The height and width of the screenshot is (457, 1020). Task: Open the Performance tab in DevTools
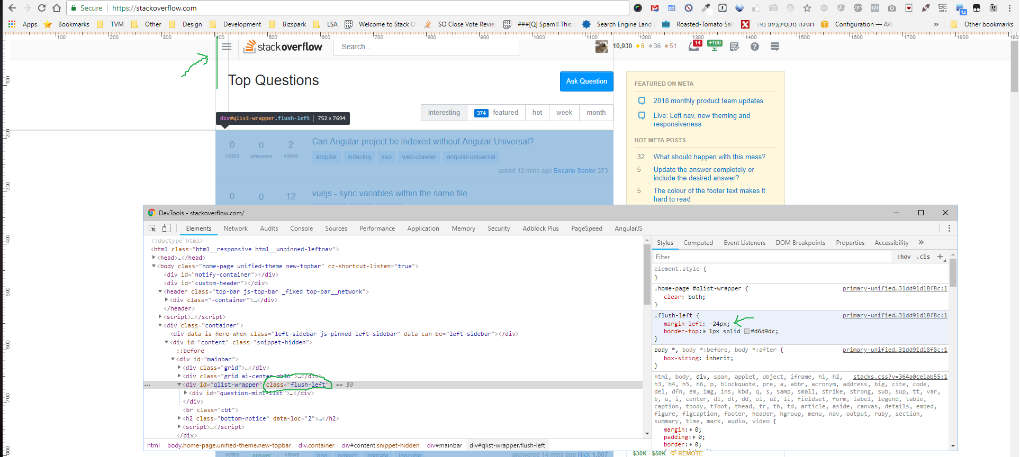click(x=377, y=229)
